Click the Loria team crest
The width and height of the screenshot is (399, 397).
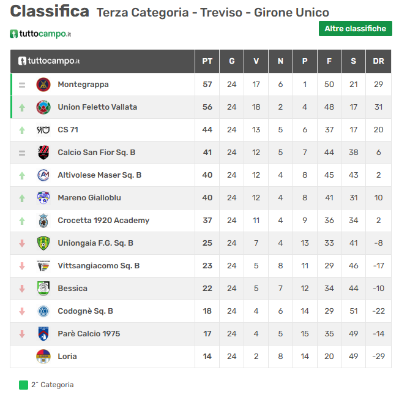43,357
